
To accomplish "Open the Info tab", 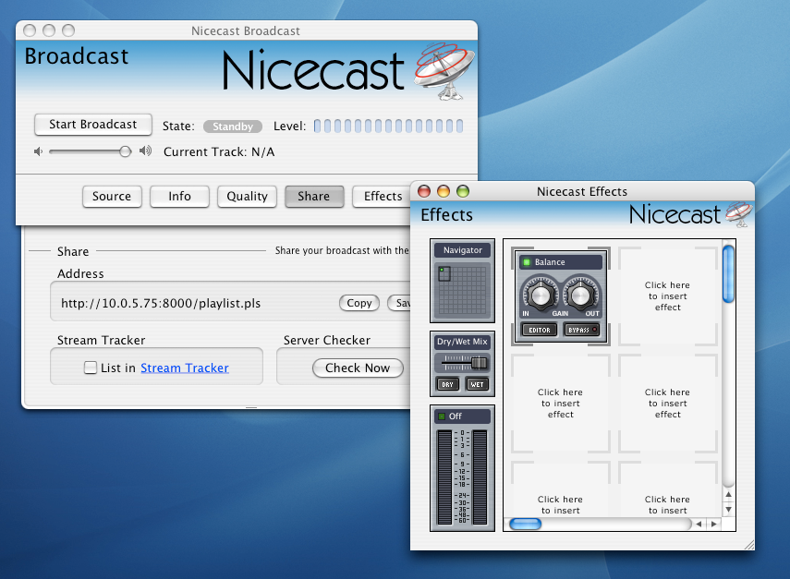I will tap(179, 197).
